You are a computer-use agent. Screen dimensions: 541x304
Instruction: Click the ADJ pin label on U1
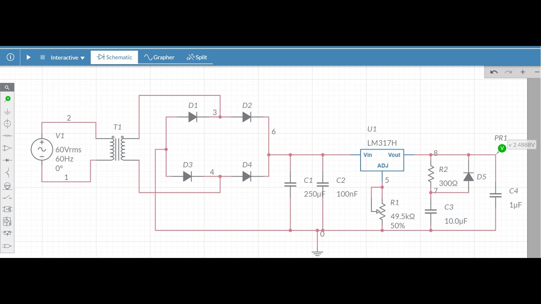pyautogui.click(x=383, y=166)
